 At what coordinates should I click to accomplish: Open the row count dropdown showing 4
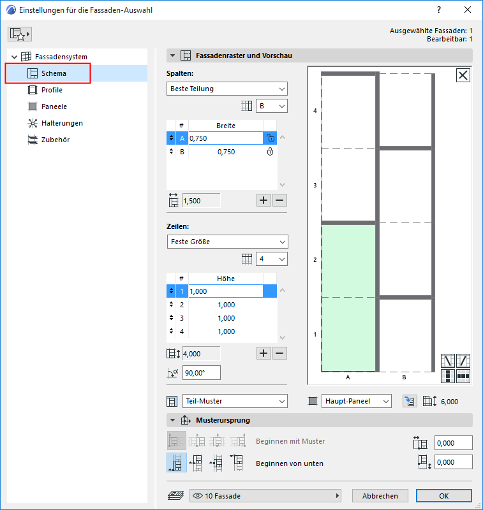pyautogui.click(x=272, y=259)
